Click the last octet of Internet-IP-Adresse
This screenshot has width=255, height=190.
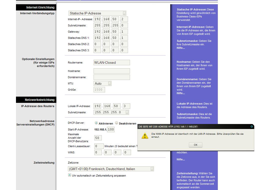click(124, 19)
